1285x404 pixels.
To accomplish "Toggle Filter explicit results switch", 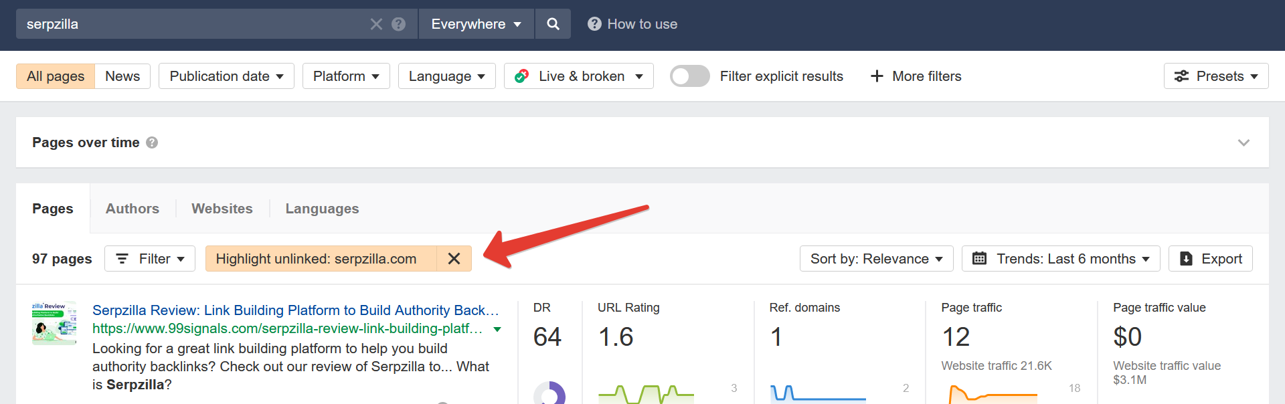I will pyautogui.click(x=690, y=76).
